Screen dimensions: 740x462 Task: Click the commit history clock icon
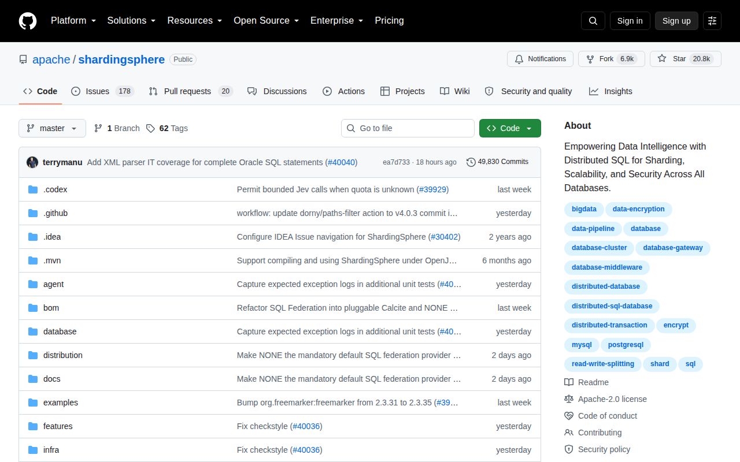tap(471, 162)
